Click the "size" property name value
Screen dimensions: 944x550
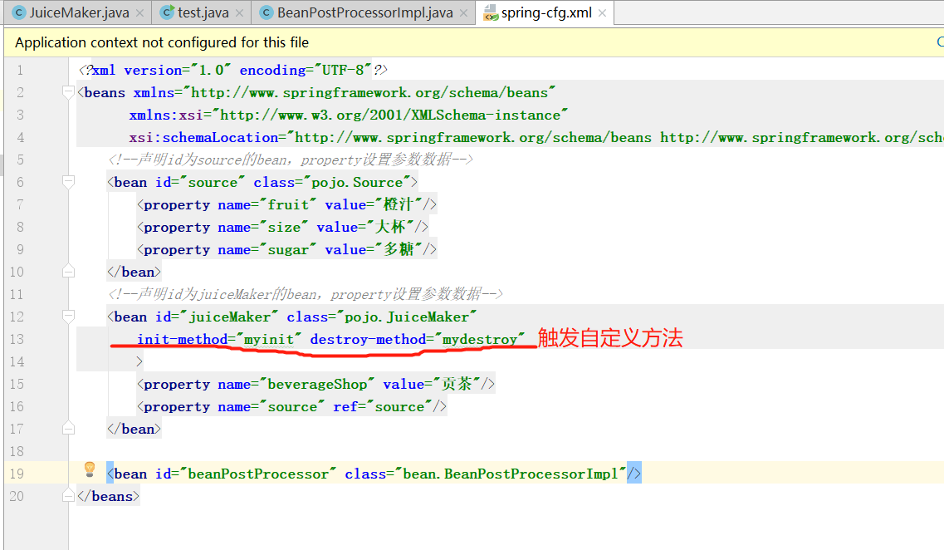pos(284,227)
